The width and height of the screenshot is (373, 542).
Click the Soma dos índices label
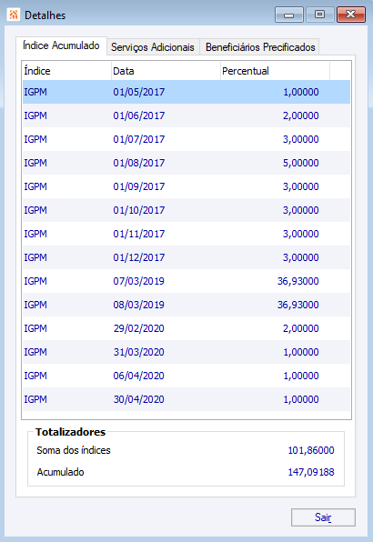74,450
